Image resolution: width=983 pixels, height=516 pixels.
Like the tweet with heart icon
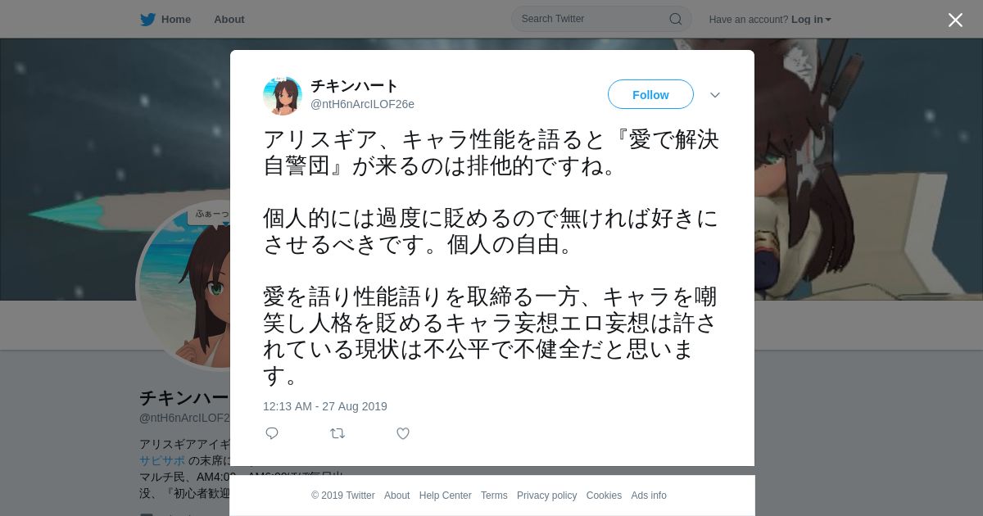(x=403, y=433)
